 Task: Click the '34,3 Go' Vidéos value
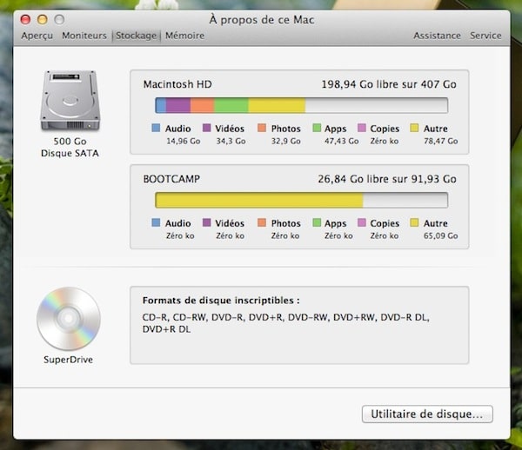coord(231,141)
